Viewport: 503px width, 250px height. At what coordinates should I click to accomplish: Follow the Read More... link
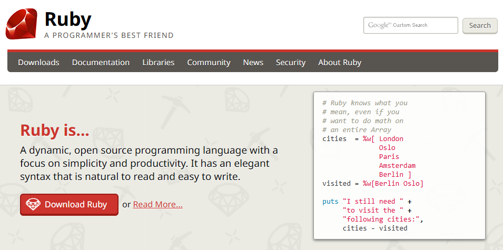tap(158, 205)
